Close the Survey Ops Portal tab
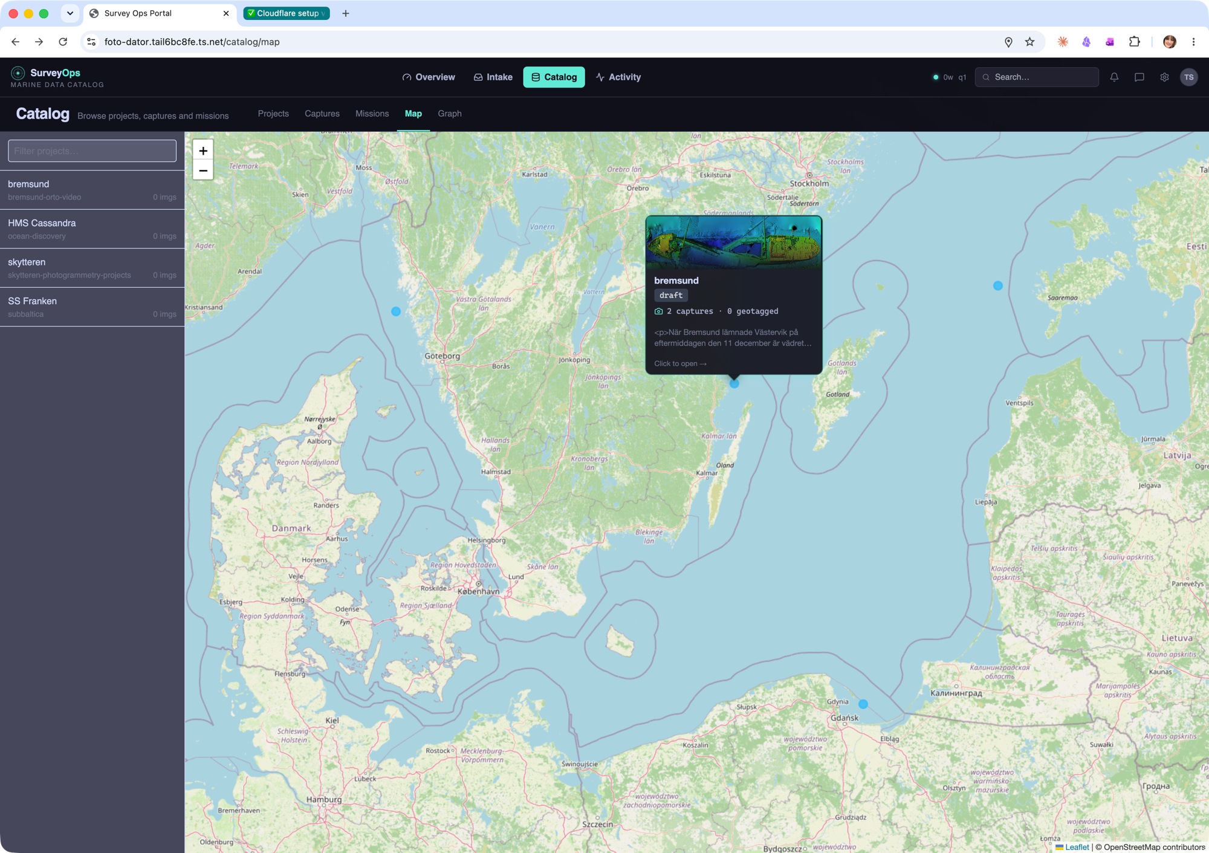Image resolution: width=1209 pixels, height=853 pixels. tap(226, 13)
